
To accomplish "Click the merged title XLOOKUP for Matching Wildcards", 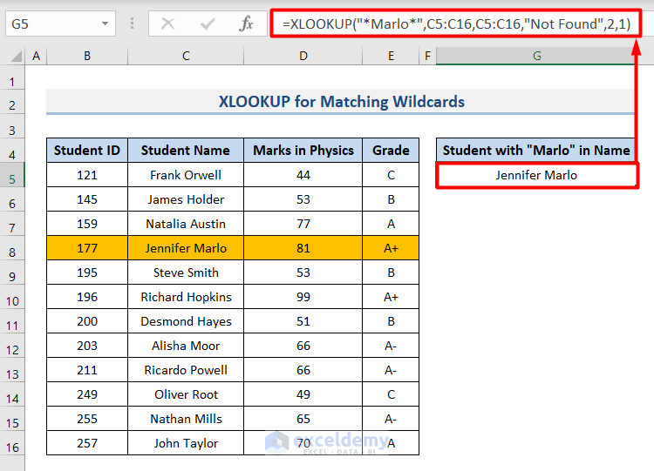I will pos(341,102).
